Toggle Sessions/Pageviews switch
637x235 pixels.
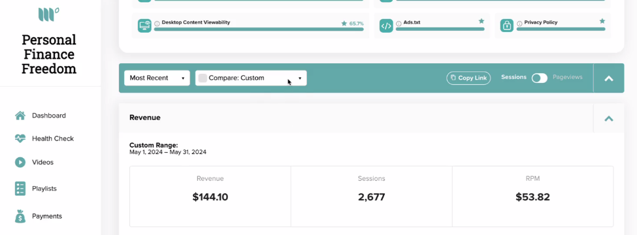click(x=540, y=78)
